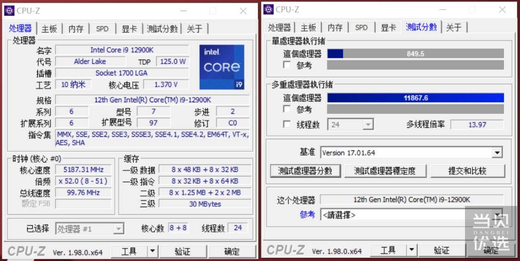
Task: Select the 处理器 tab in the left window
Action: click(20, 28)
